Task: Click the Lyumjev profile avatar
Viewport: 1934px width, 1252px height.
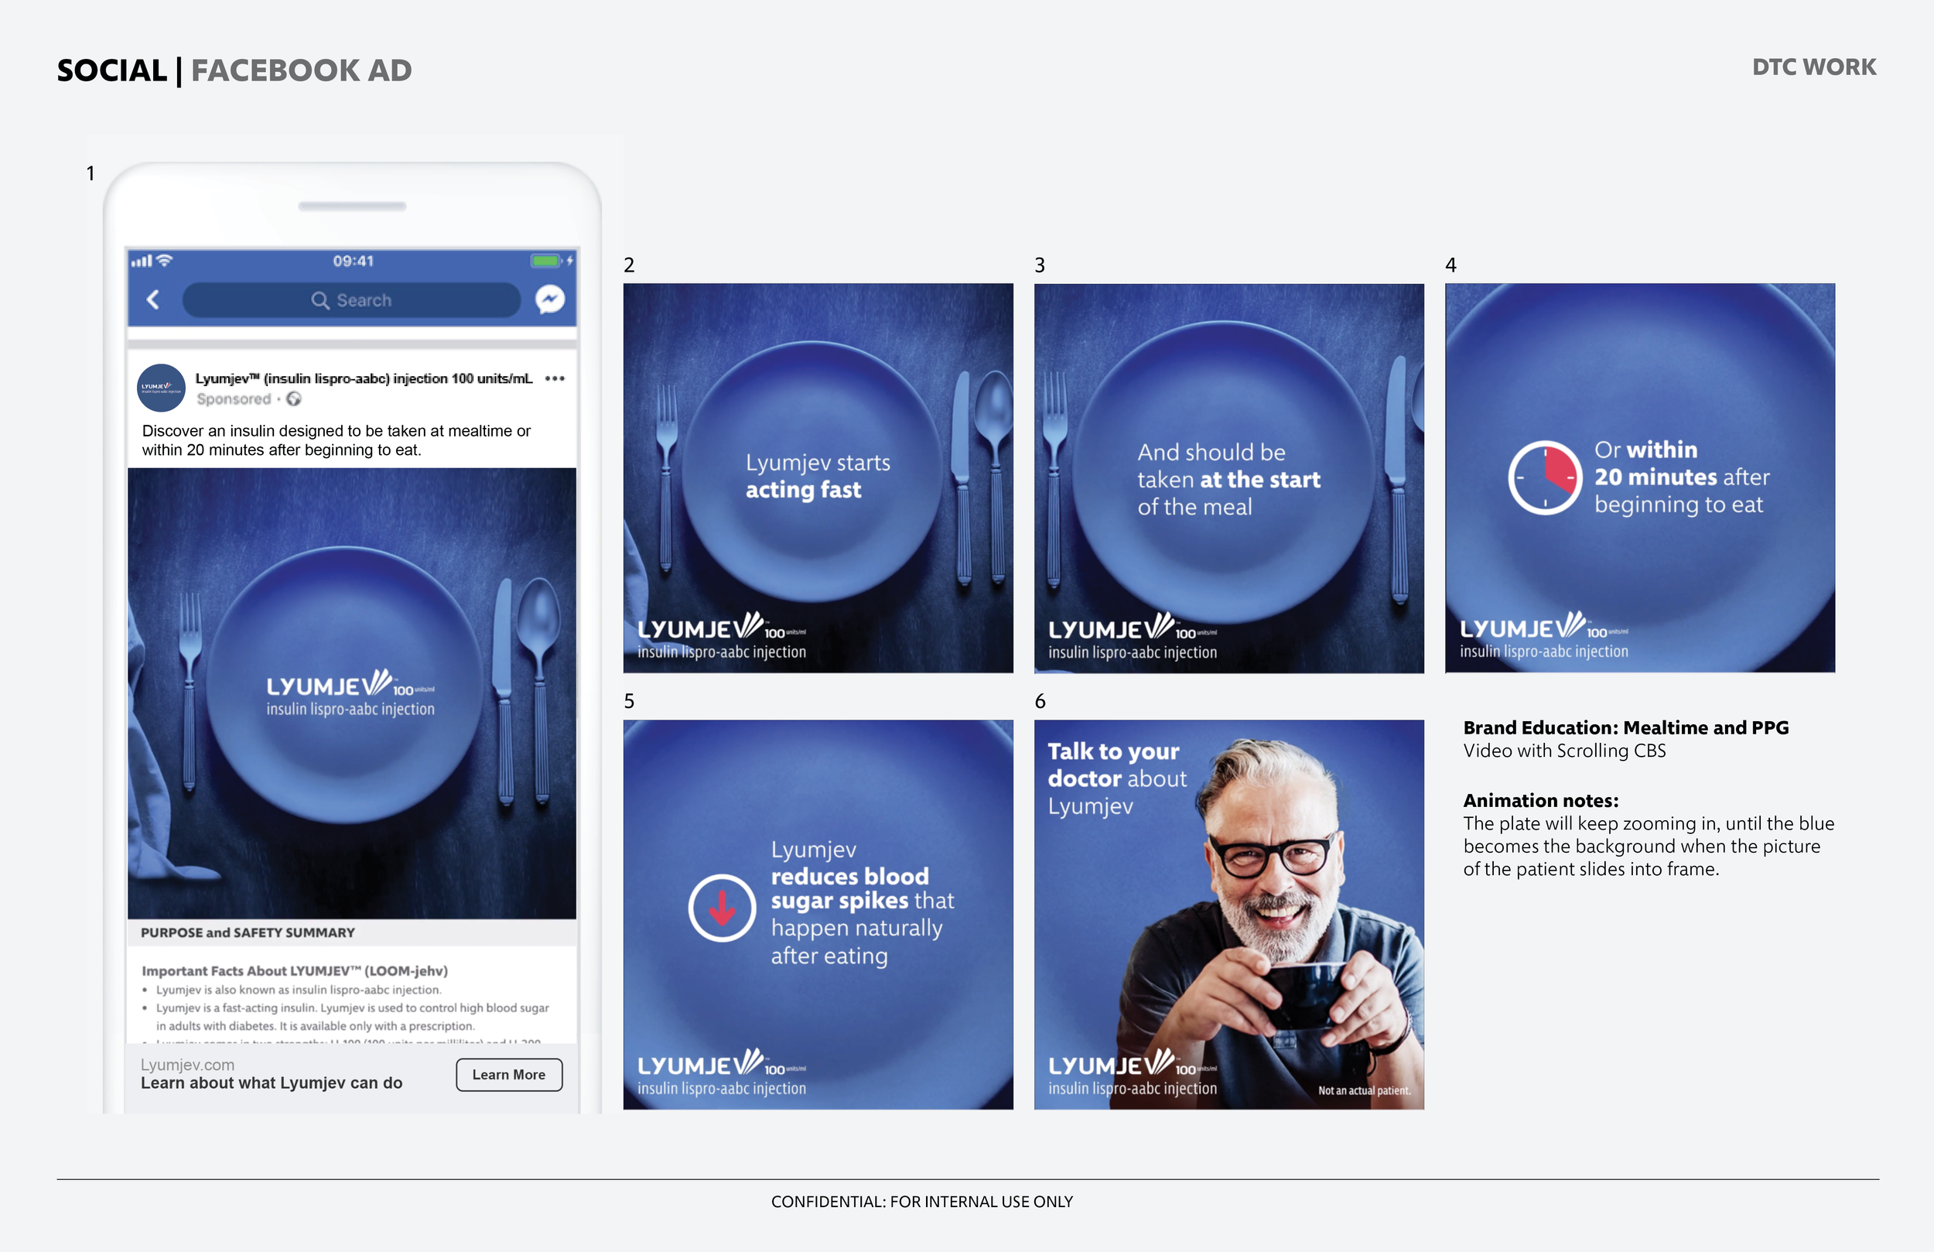Action: pyautogui.click(x=162, y=388)
